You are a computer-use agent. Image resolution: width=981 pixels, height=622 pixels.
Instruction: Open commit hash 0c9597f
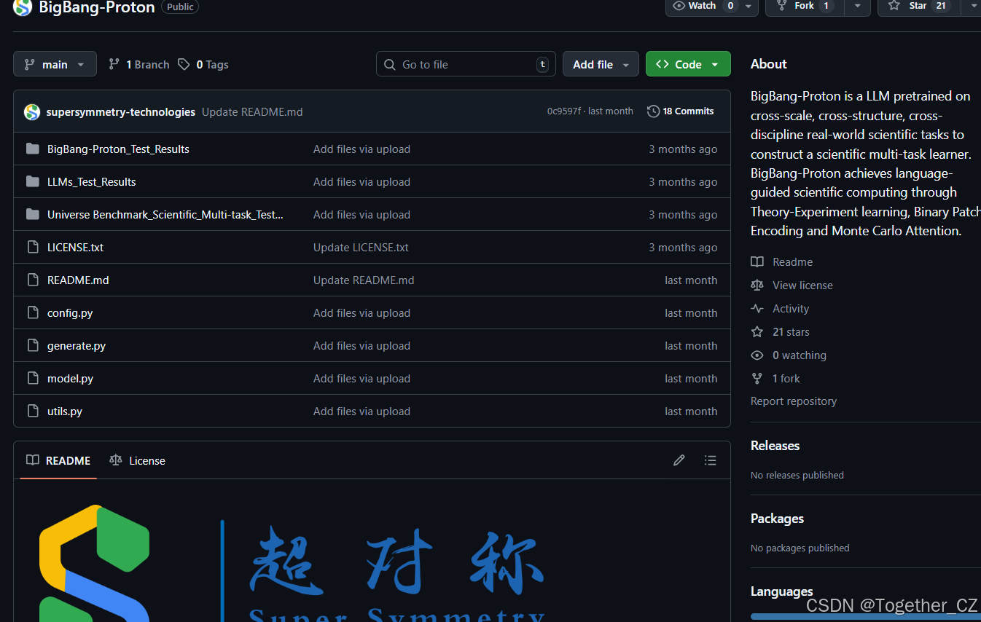[564, 111]
